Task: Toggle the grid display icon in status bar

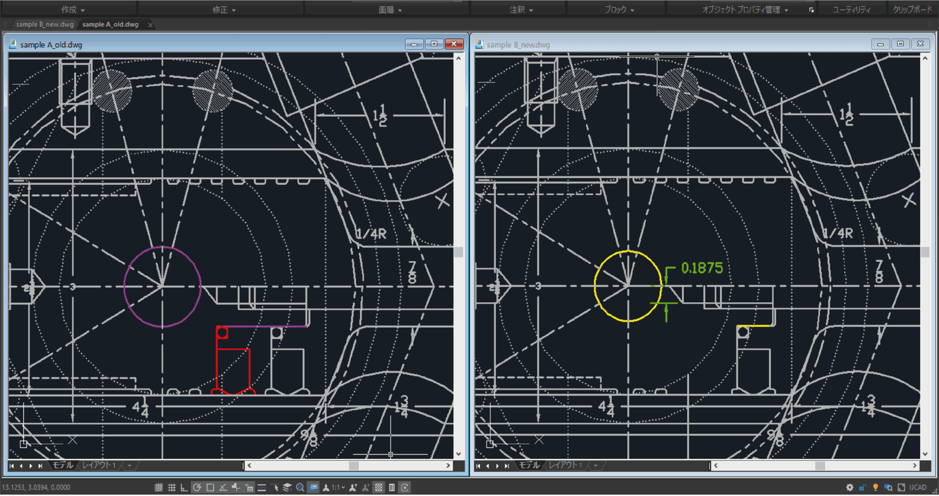Action: pos(172,487)
